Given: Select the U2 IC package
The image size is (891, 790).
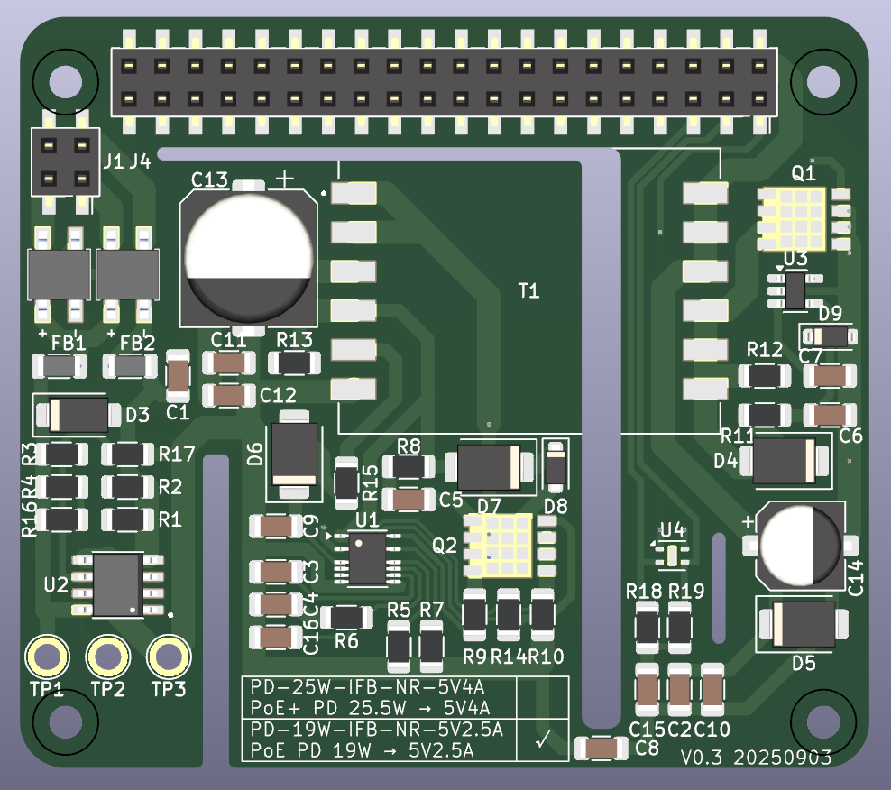Looking at the screenshot, I should (x=117, y=585).
